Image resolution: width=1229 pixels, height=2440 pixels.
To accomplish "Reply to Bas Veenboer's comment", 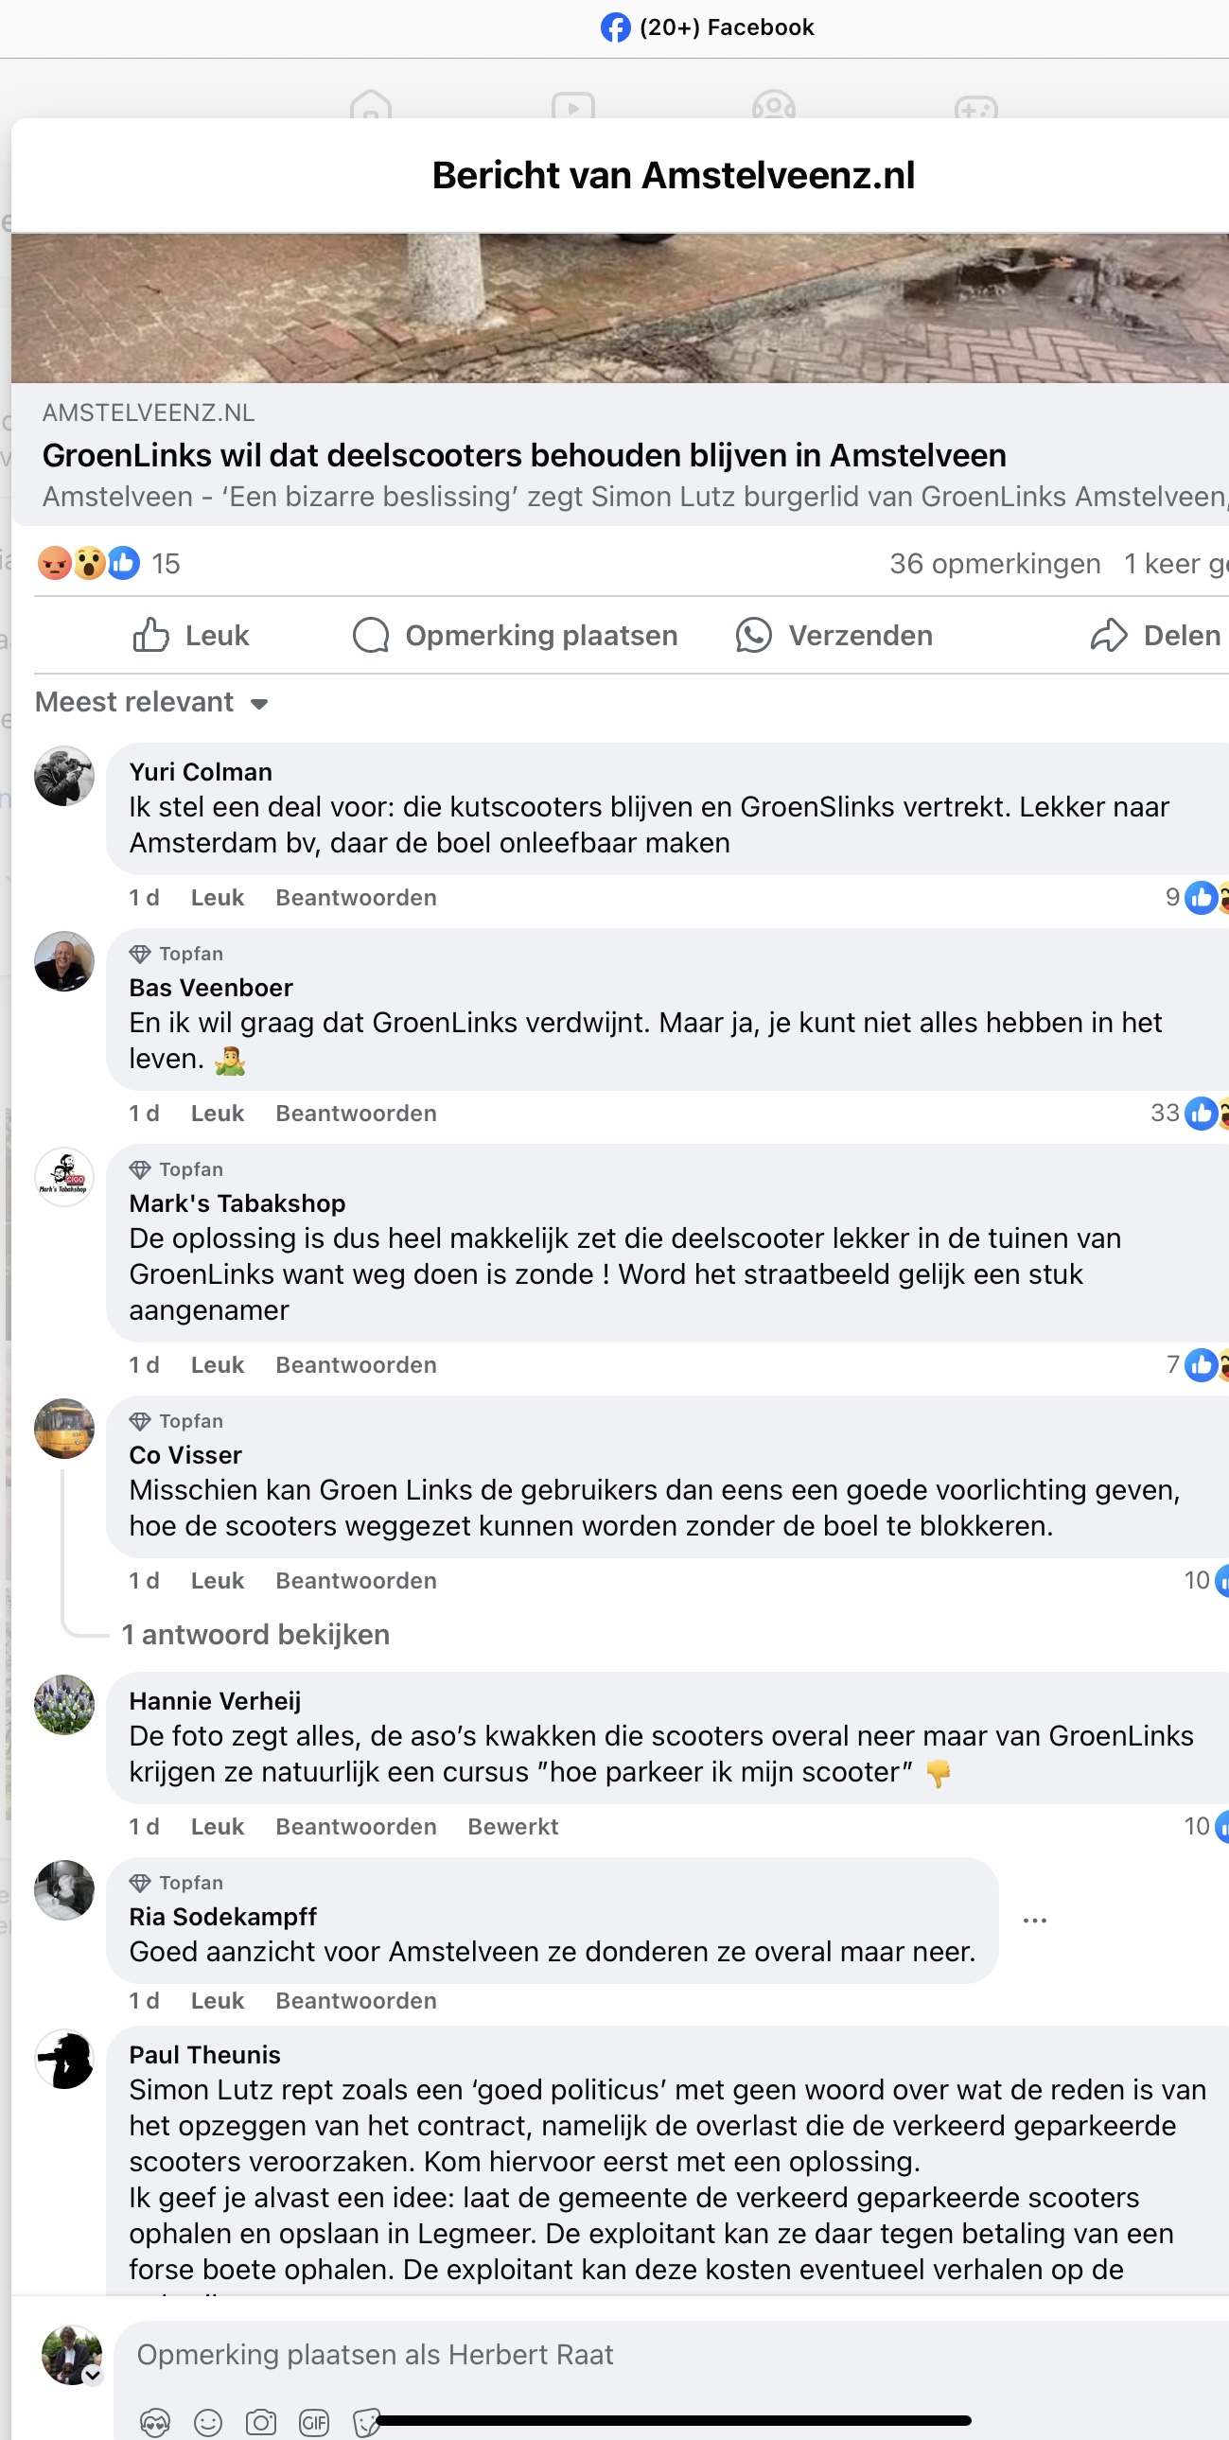I will (356, 1114).
